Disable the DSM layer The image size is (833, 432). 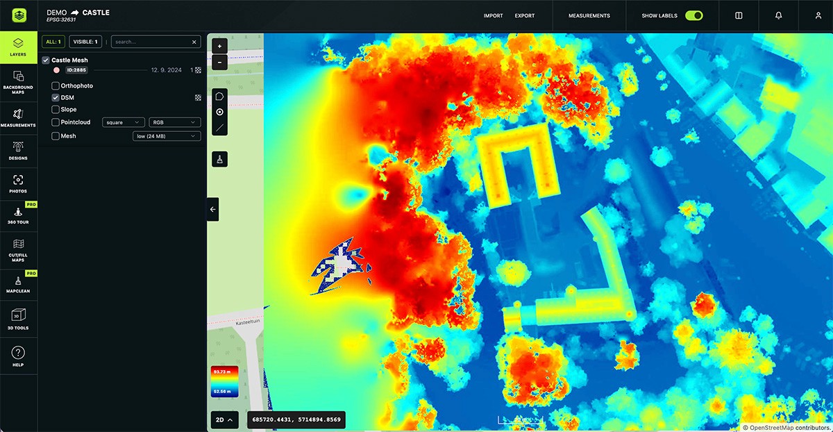coord(55,97)
